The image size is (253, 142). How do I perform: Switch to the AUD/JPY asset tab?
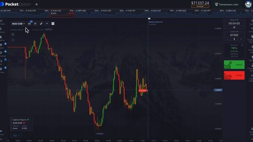coord(137,13)
